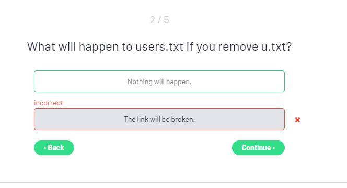The height and width of the screenshot is (188, 347).
Task: Click the number 5 in the counter
Action: (166, 20)
